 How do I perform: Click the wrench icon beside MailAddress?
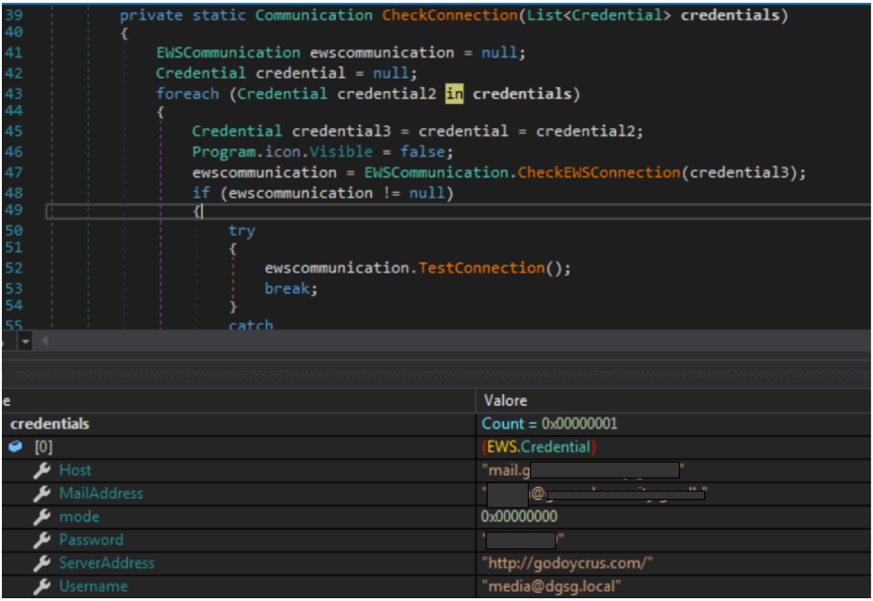coord(42,493)
